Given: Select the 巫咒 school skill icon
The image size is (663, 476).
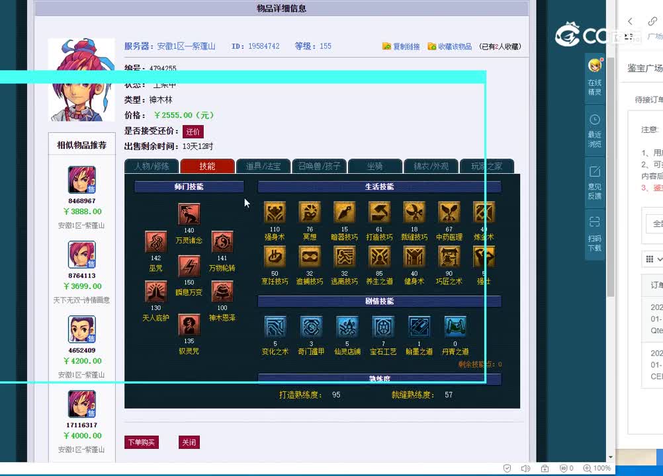Looking at the screenshot, I should pos(155,242).
